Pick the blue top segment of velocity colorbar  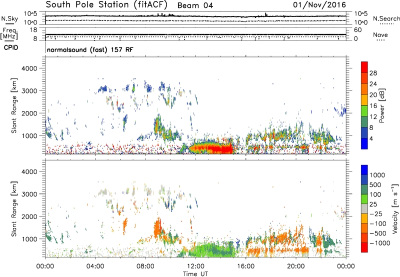pos(364,170)
